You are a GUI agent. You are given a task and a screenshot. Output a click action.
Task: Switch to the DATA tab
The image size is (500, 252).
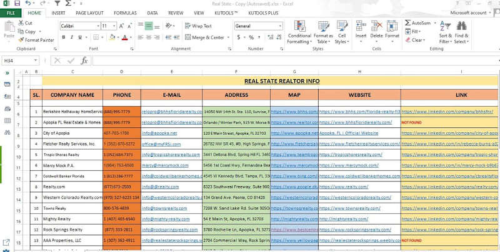pyautogui.click(x=152, y=13)
